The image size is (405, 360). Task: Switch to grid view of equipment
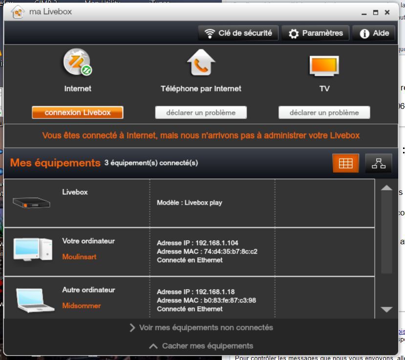[x=345, y=163]
